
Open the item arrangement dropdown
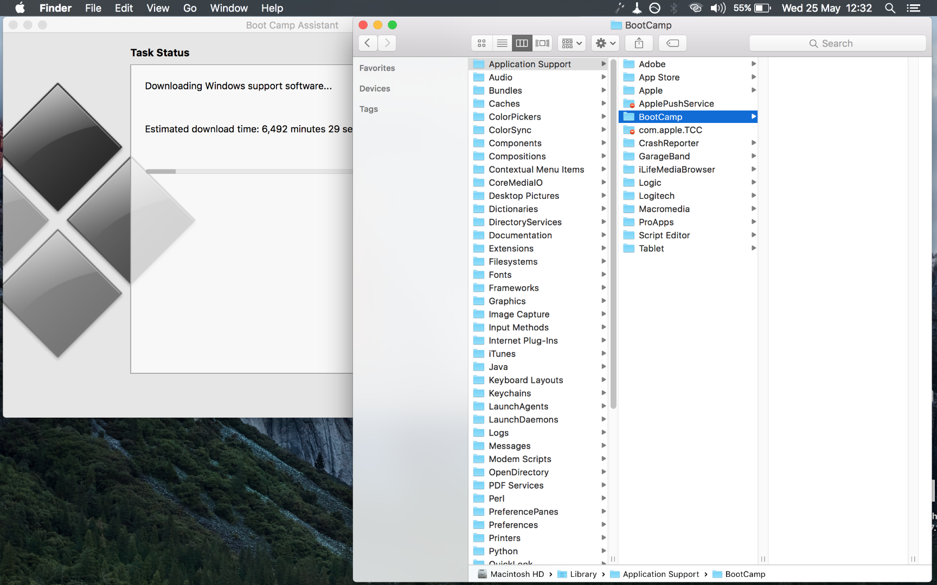tap(572, 43)
